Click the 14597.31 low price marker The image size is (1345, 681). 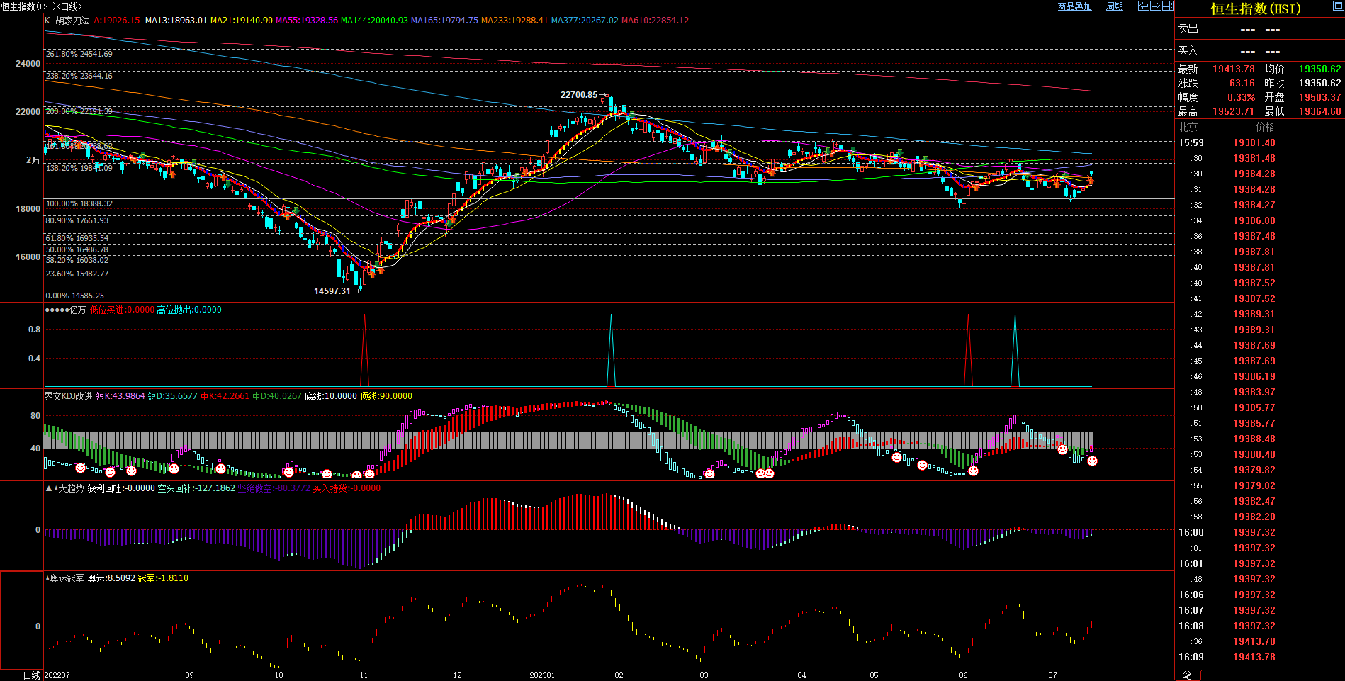coord(332,291)
